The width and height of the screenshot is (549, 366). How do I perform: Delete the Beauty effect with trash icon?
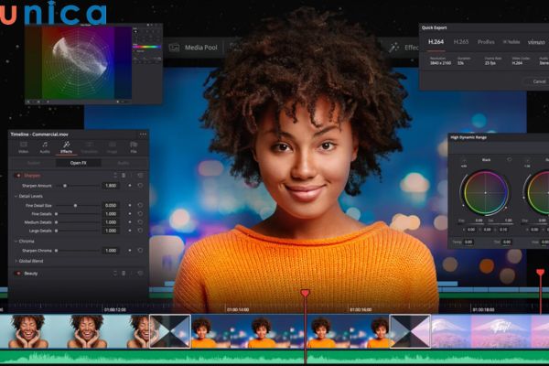pos(124,274)
